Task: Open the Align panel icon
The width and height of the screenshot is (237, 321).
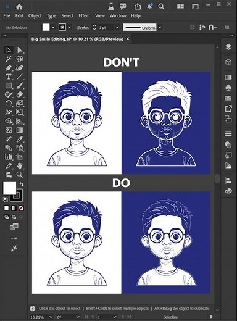Action: pos(228,181)
